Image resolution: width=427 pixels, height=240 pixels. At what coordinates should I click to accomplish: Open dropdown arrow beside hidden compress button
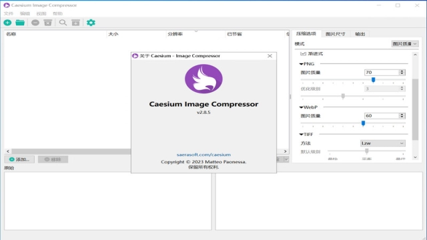click(x=286, y=159)
